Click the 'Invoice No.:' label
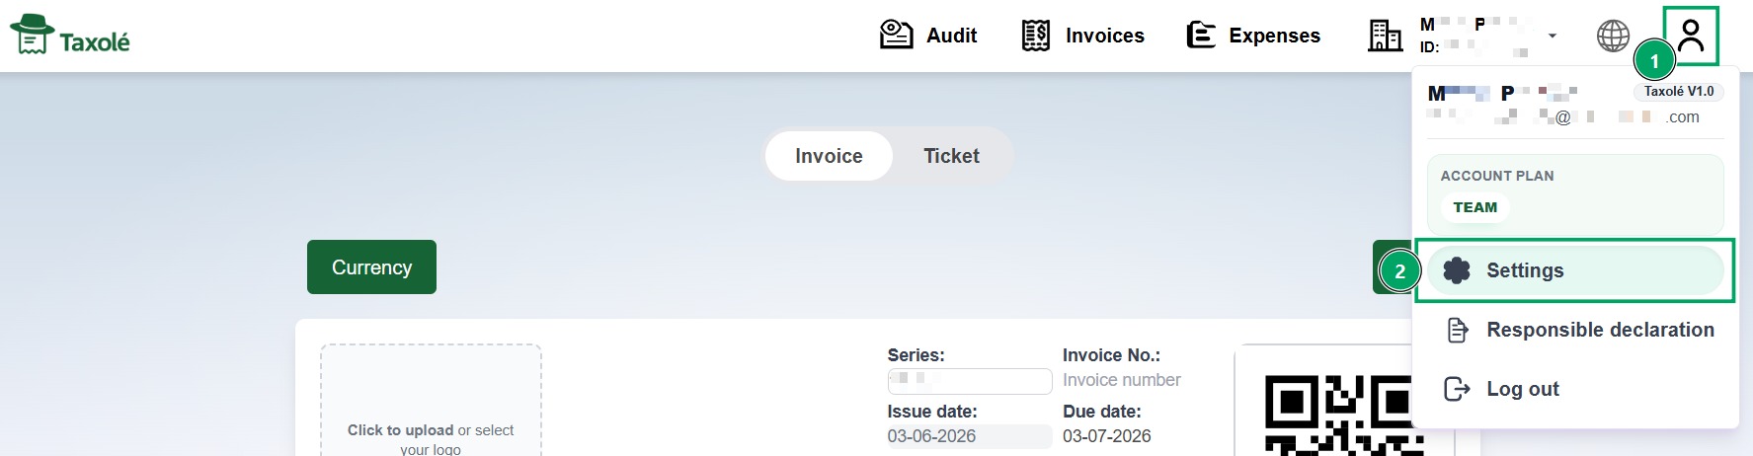This screenshot has width=1753, height=456. [x=1111, y=355]
